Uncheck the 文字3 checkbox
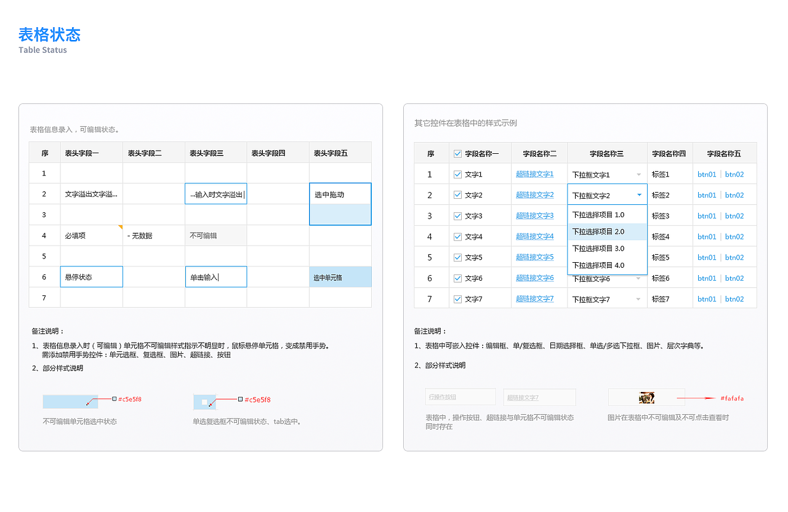Viewport: 788px width, 512px height. pyautogui.click(x=457, y=216)
